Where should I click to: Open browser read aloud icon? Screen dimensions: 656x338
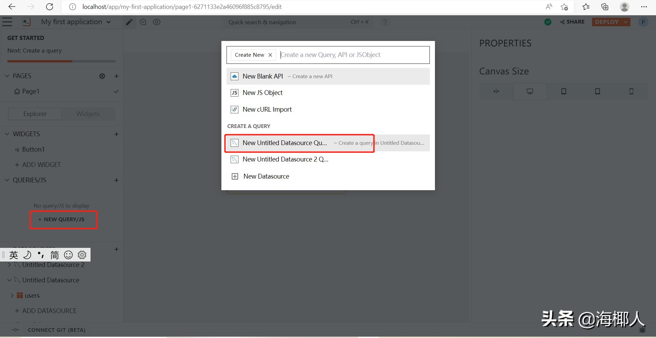[549, 6]
